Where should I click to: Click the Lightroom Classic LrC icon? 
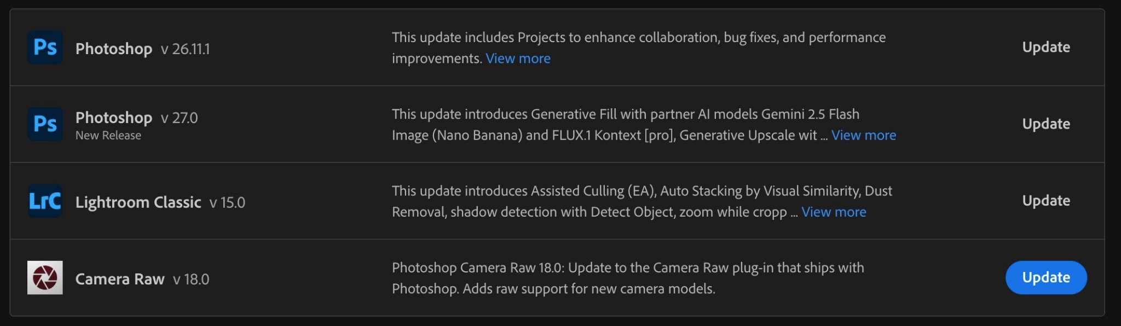45,201
